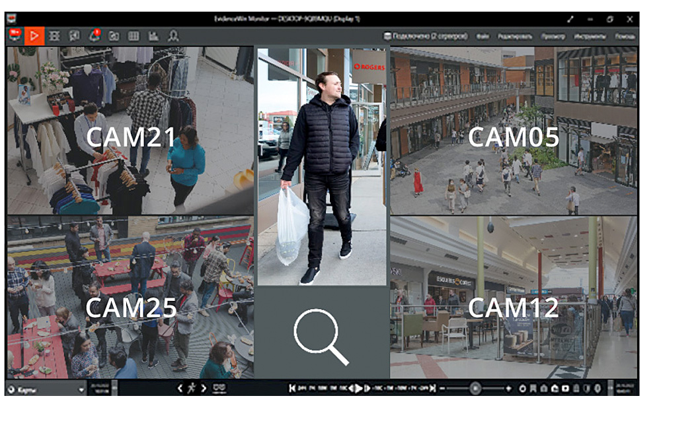Click the user profile icon in toolbar
698x423 pixels.
tap(173, 36)
